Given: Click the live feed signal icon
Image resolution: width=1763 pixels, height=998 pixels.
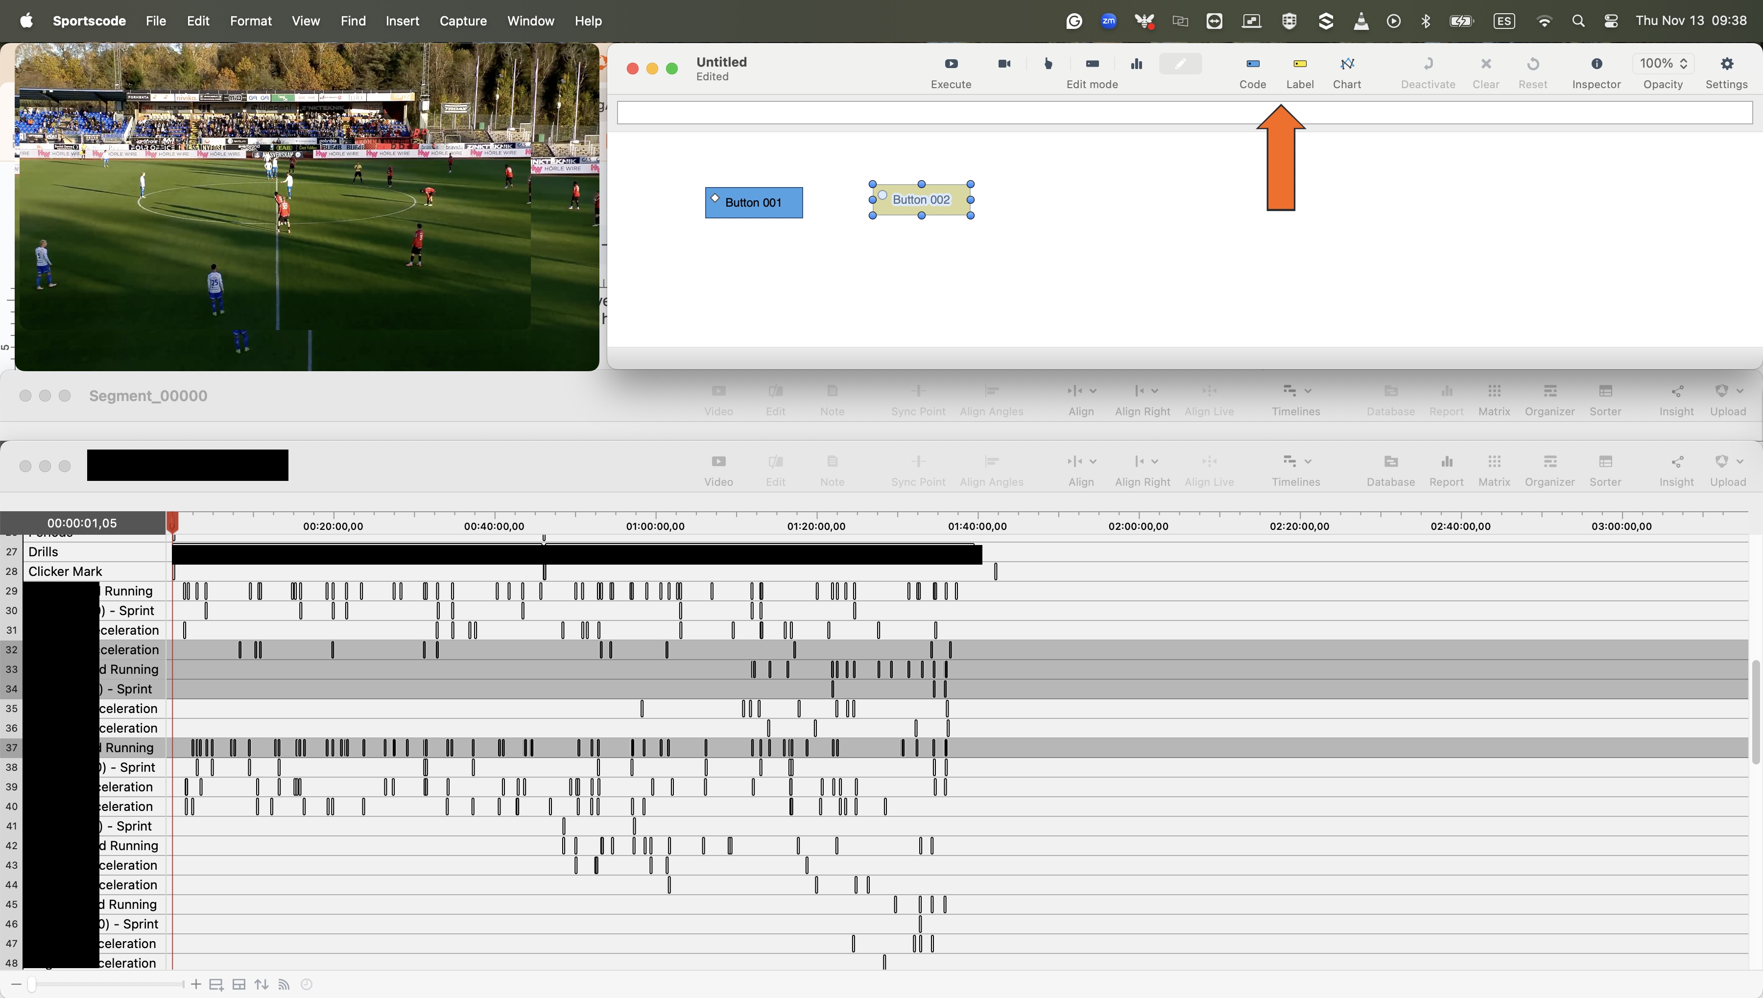Looking at the screenshot, I should pos(284,985).
